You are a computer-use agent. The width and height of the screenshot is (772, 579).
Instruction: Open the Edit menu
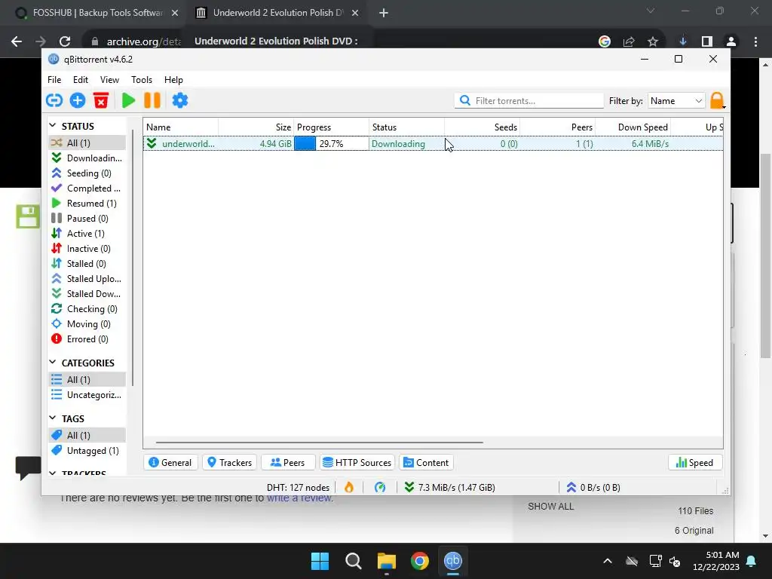tap(80, 80)
